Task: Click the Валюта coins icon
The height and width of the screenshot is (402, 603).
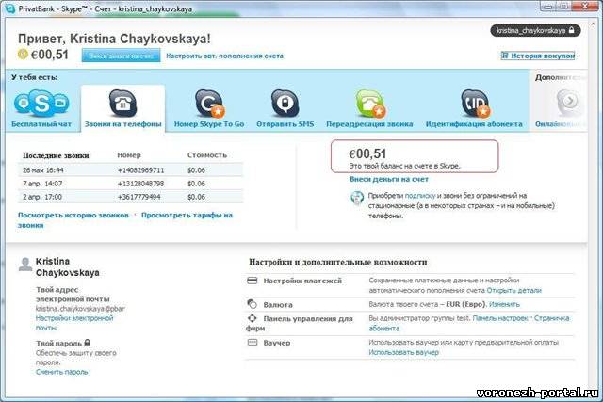Action: point(252,303)
